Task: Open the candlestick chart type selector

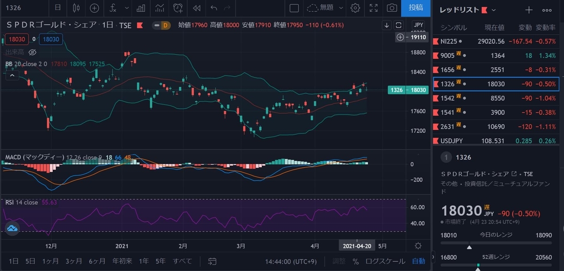Action: coord(76,8)
